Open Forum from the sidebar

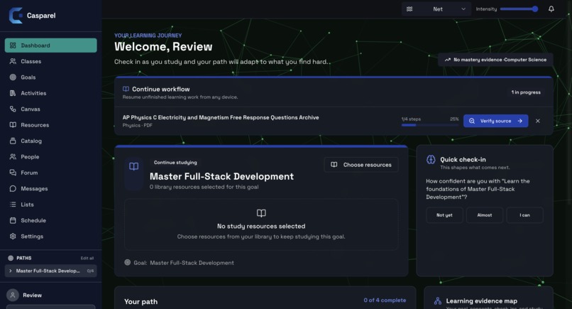coord(50,173)
